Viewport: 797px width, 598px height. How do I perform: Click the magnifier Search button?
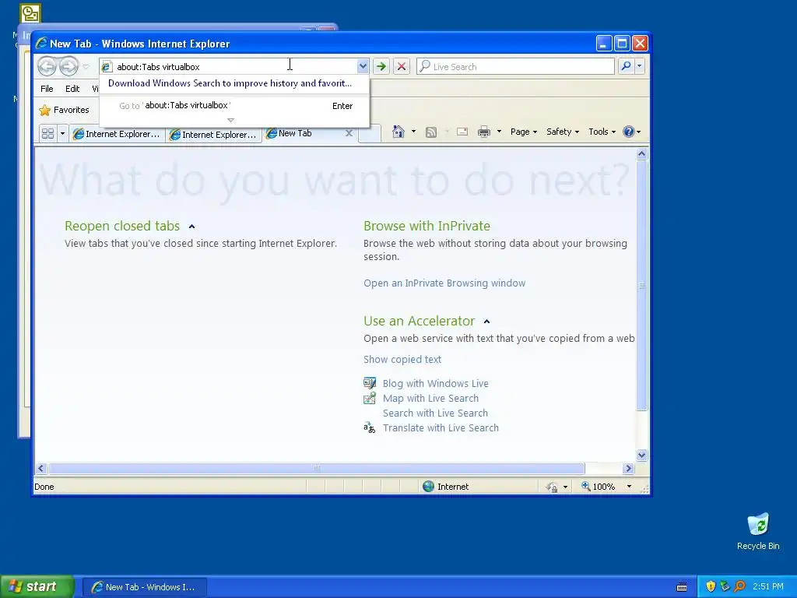627,66
